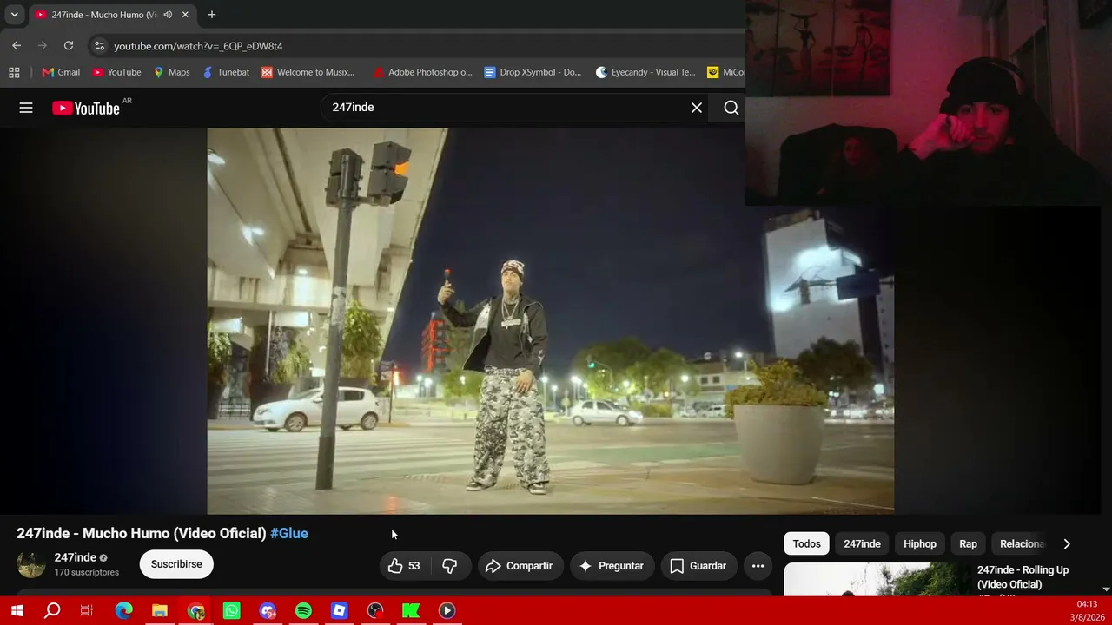Screen dimensions: 1112x625
Task: Open Chrome apps grid shortcut
Action: (x=14, y=72)
